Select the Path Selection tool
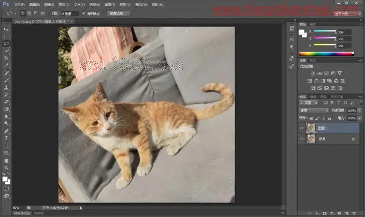 tap(6, 145)
